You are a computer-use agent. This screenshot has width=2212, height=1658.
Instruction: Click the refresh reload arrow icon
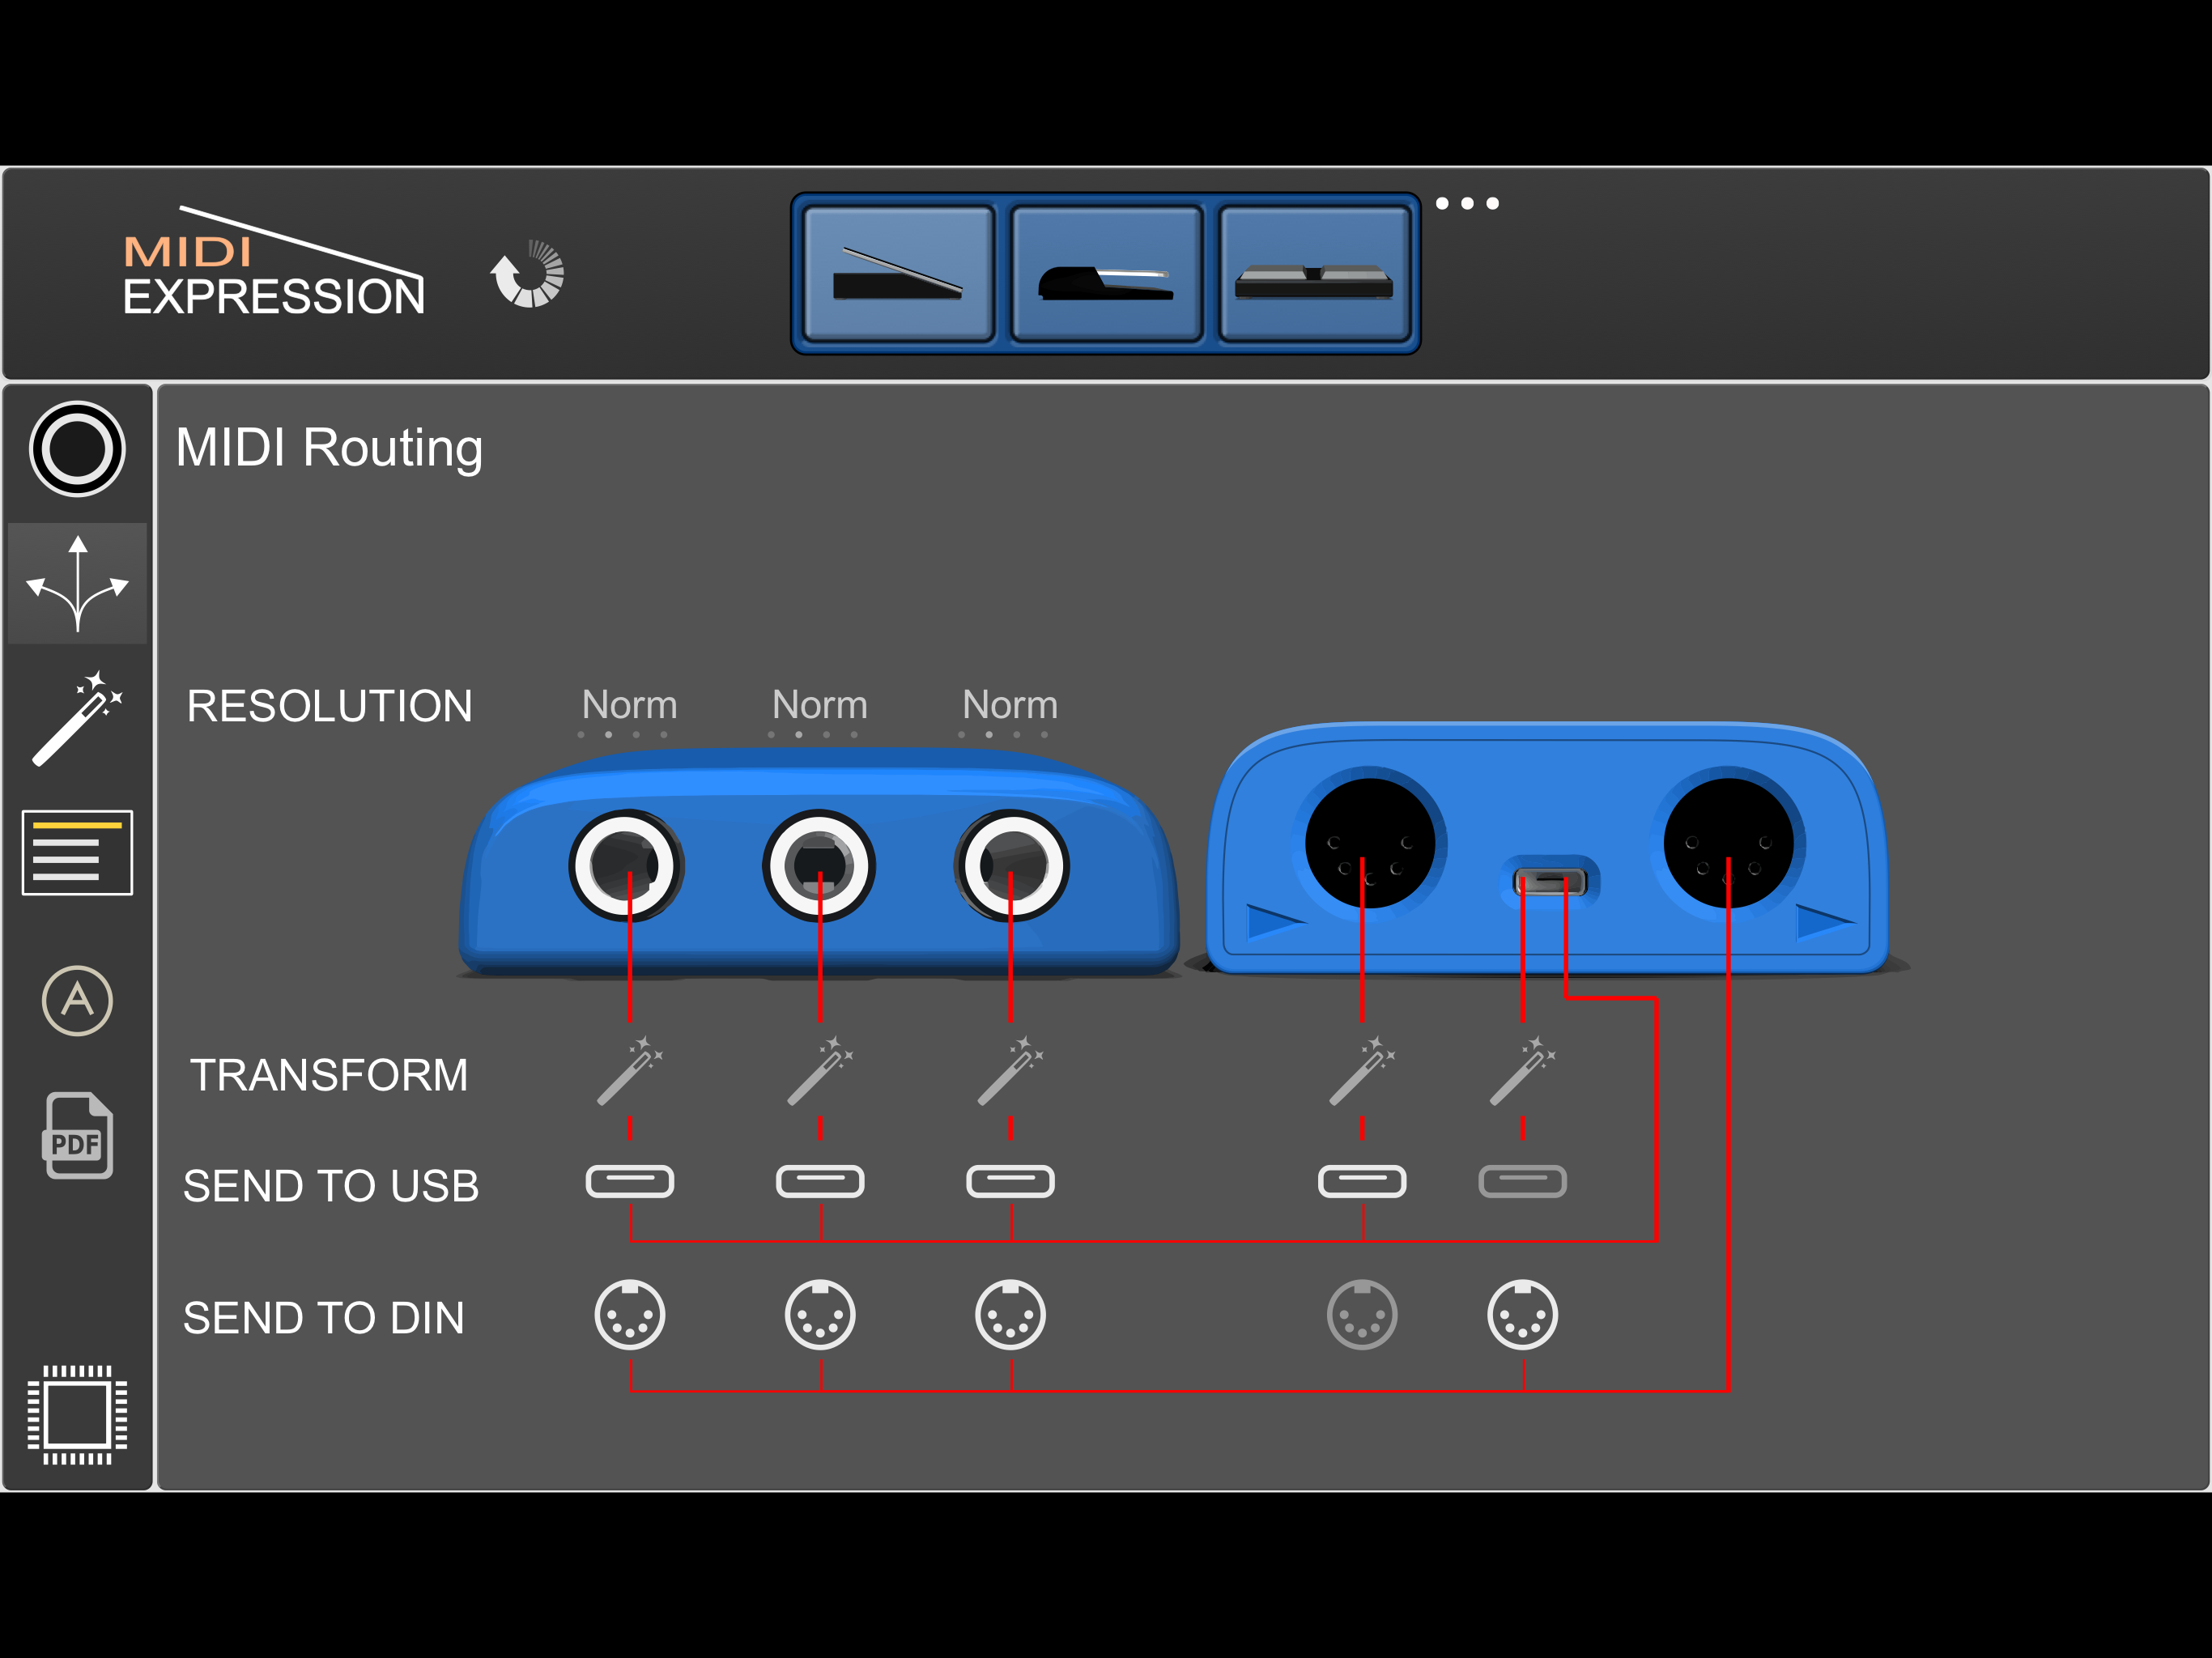tap(528, 274)
